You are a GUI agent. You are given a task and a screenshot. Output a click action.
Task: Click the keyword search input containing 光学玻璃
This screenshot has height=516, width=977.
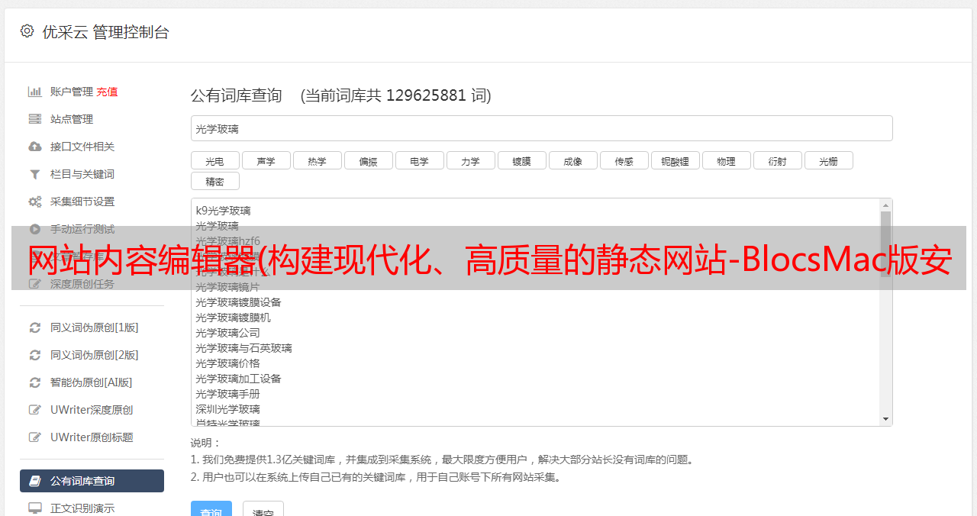pos(541,128)
